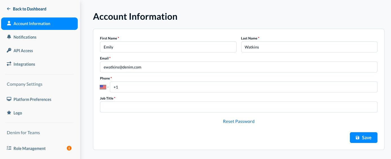Click into the Job Title field
The width and height of the screenshot is (391, 159).
pos(239,107)
